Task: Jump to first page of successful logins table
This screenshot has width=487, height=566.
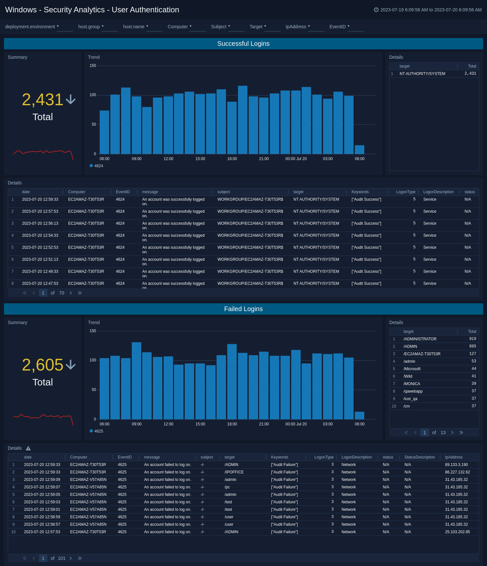Action: point(25,293)
